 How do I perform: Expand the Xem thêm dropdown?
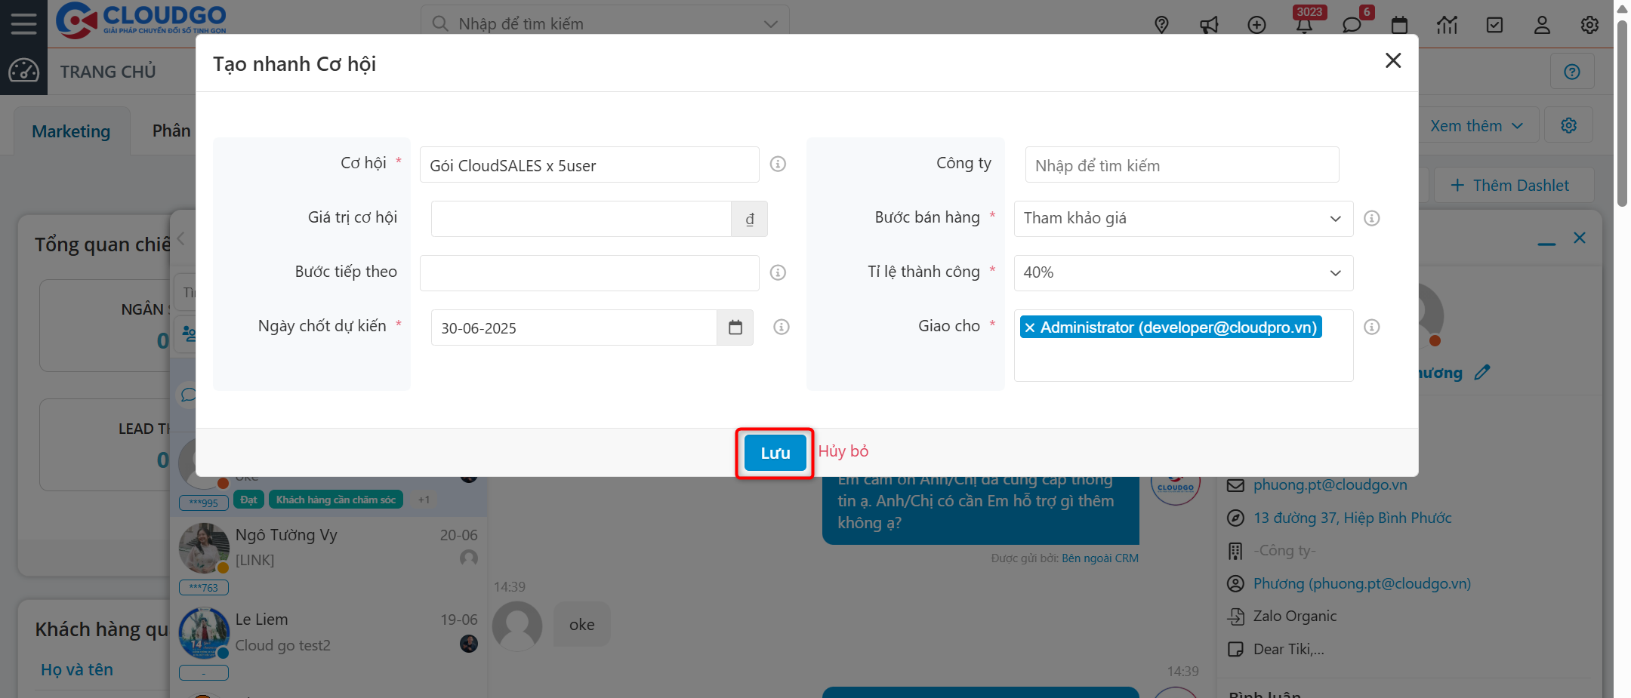click(1477, 125)
